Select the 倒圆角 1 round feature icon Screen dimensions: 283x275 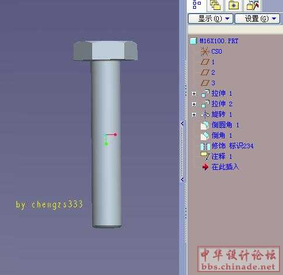(x=205, y=125)
